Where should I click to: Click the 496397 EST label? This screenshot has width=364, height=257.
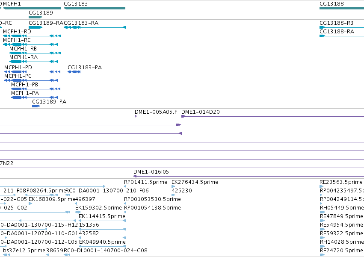point(85,199)
